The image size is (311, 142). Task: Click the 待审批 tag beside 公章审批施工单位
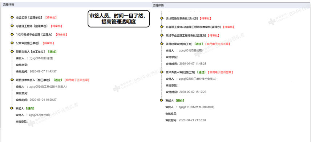pos(48,43)
